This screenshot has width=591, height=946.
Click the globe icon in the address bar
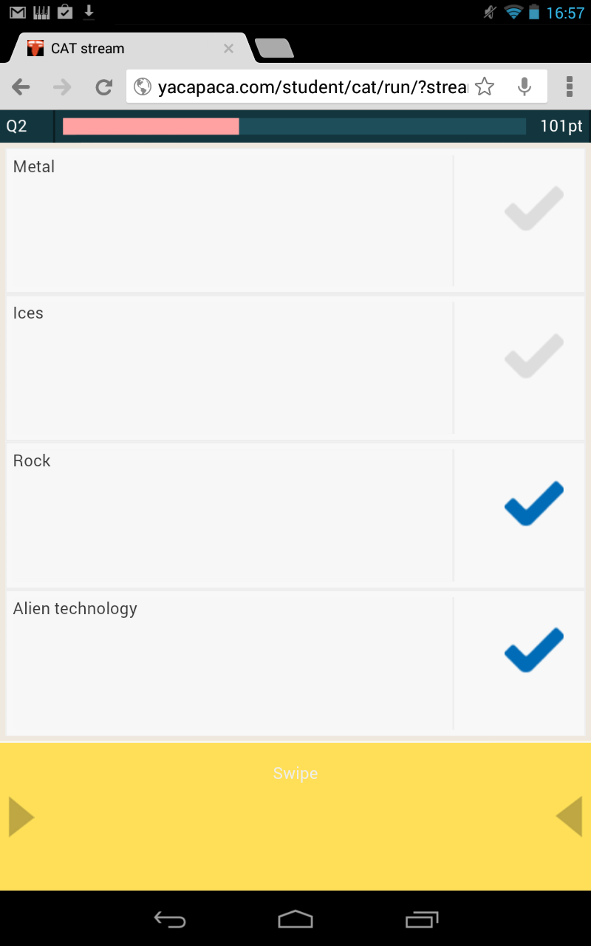tap(141, 86)
